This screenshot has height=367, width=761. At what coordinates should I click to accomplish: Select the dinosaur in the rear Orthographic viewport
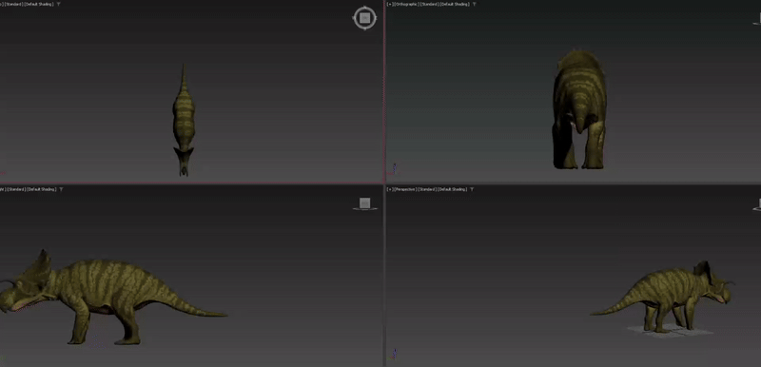579,109
